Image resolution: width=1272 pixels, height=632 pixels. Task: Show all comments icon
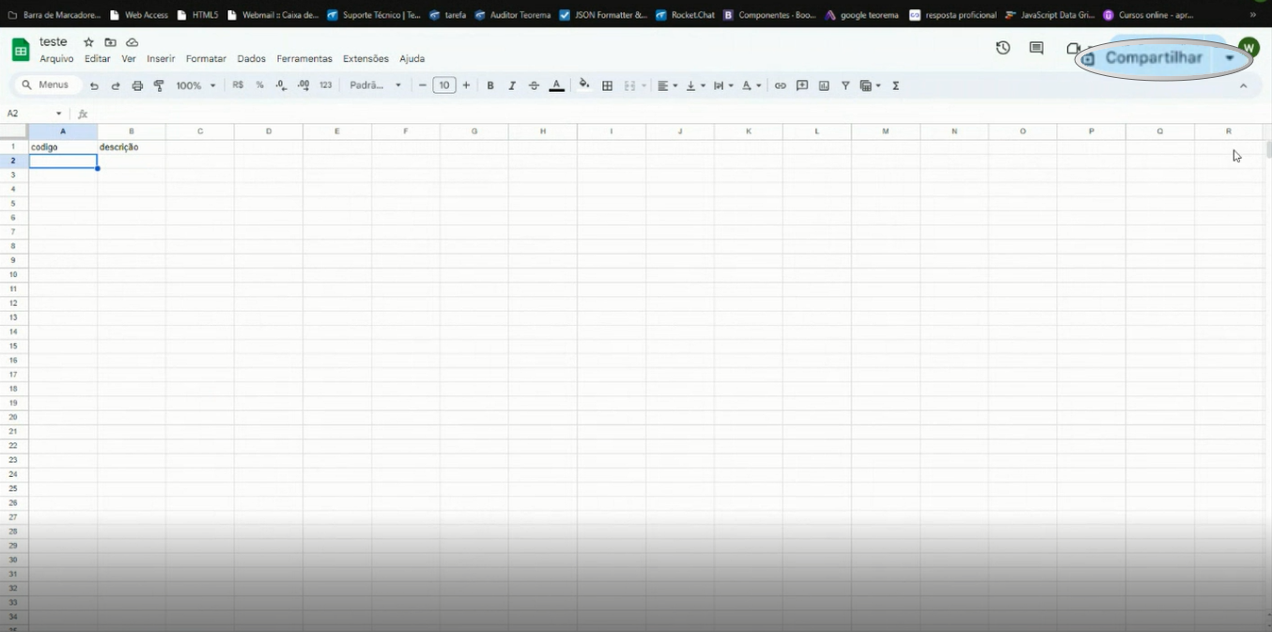point(1036,48)
